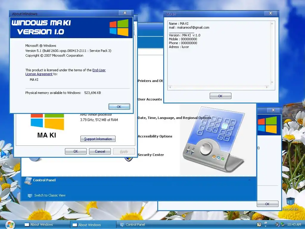Click scroll-up arrow in MA KI text box
305x229 pixels.
click(272, 24)
